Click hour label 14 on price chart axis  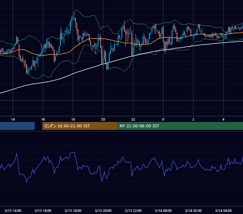point(13,119)
